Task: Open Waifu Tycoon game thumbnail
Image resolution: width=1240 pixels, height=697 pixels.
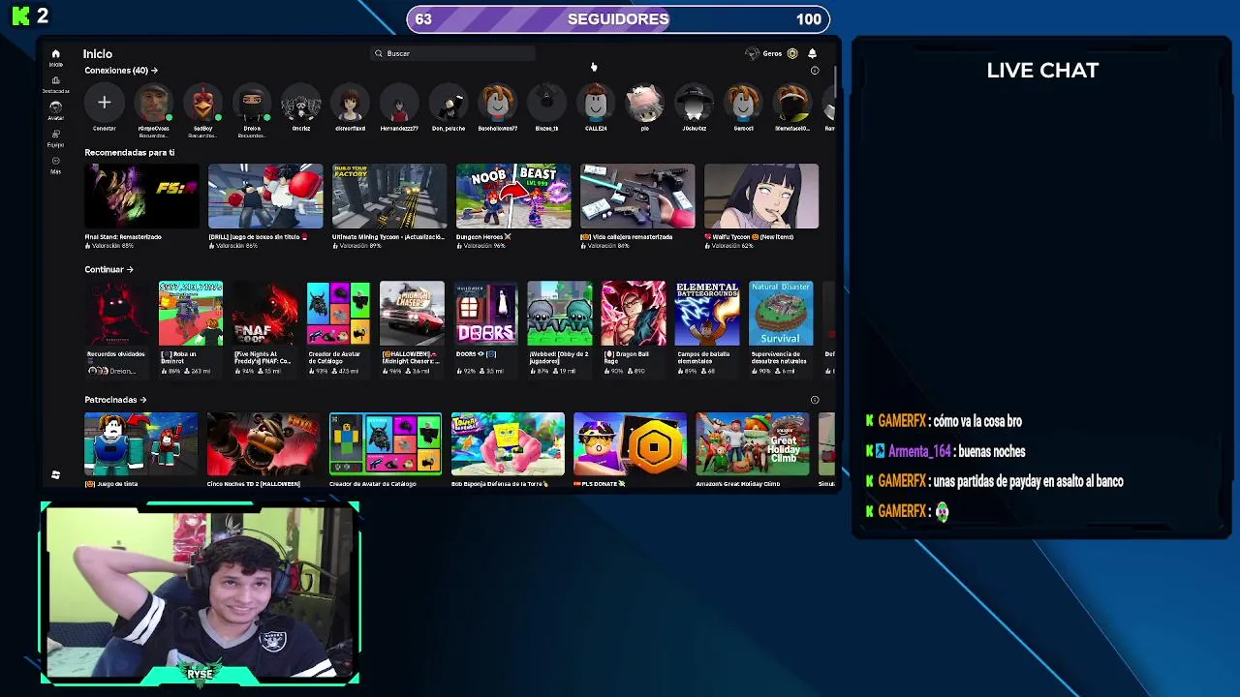Action: [761, 197]
